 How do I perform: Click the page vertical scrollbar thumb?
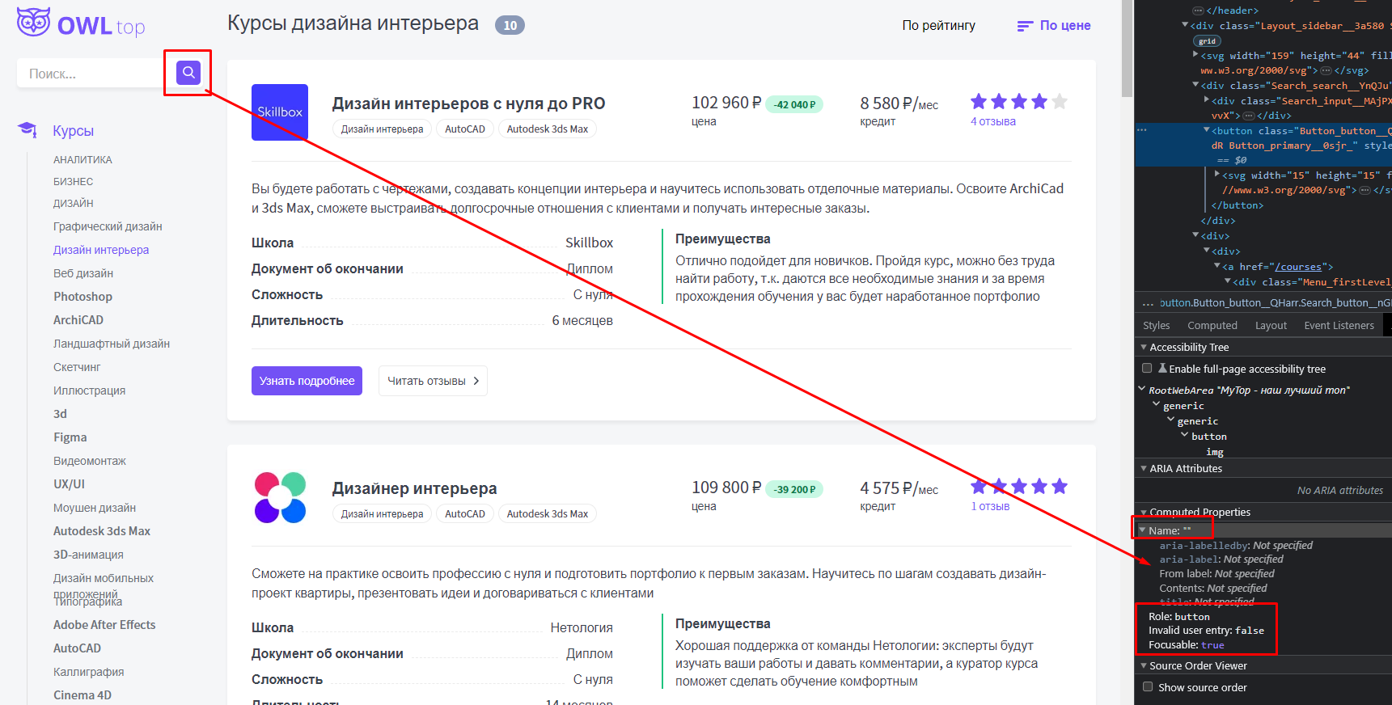(x=1128, y=49)
